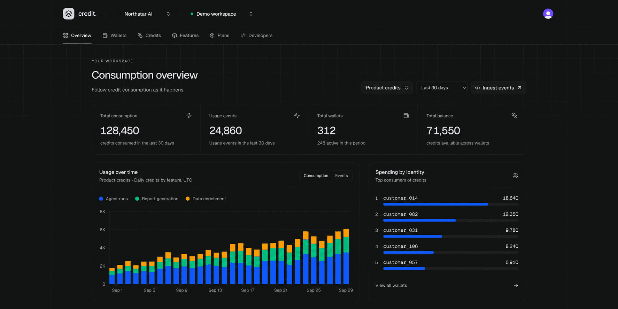Click the 128,450 total consumption value
The height and width of the screenshot is (309, 618).
tap(120, 131)
